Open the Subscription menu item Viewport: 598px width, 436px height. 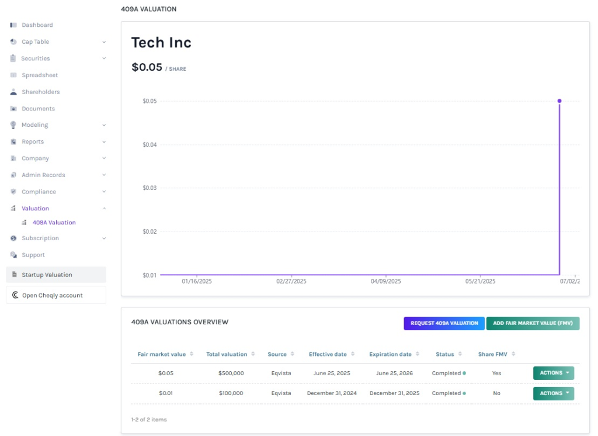point(40,238)
